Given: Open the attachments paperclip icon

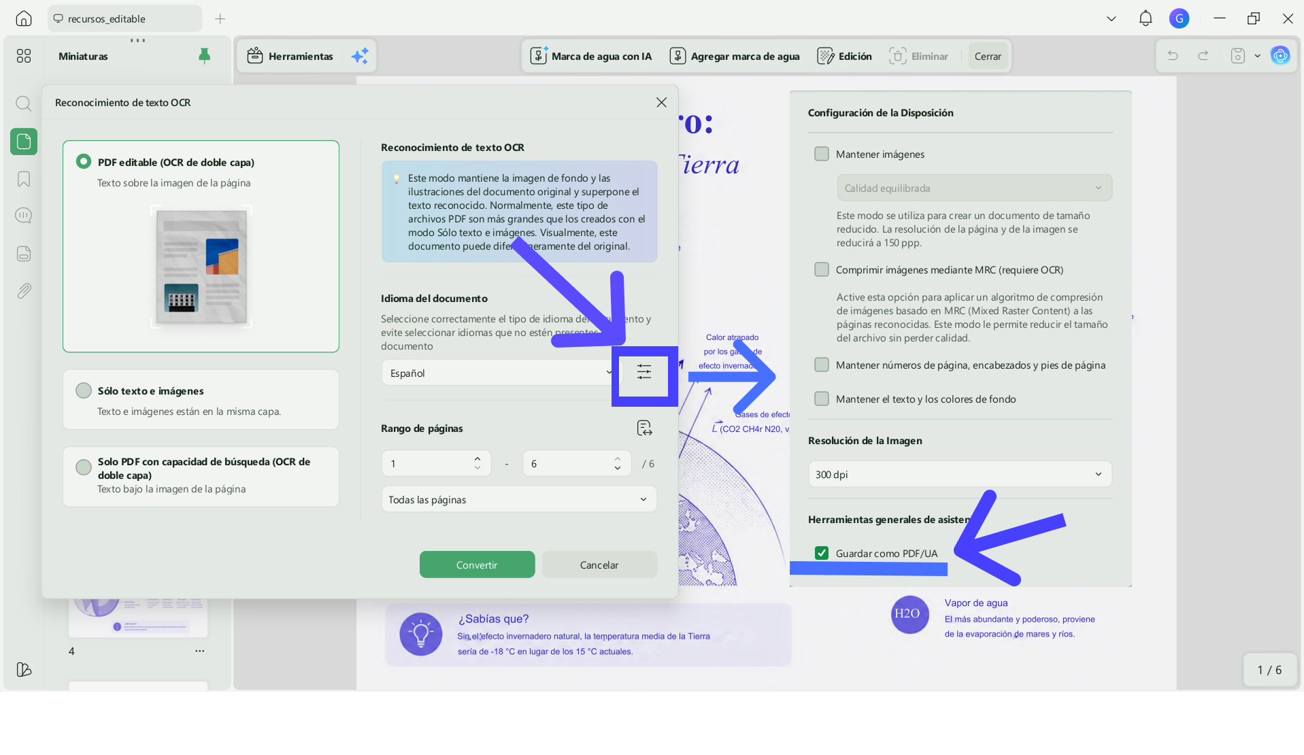Looking at the screenshot, I should pos(24,291).
